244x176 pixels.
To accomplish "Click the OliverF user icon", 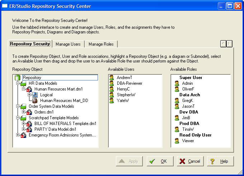I will 177,89.
